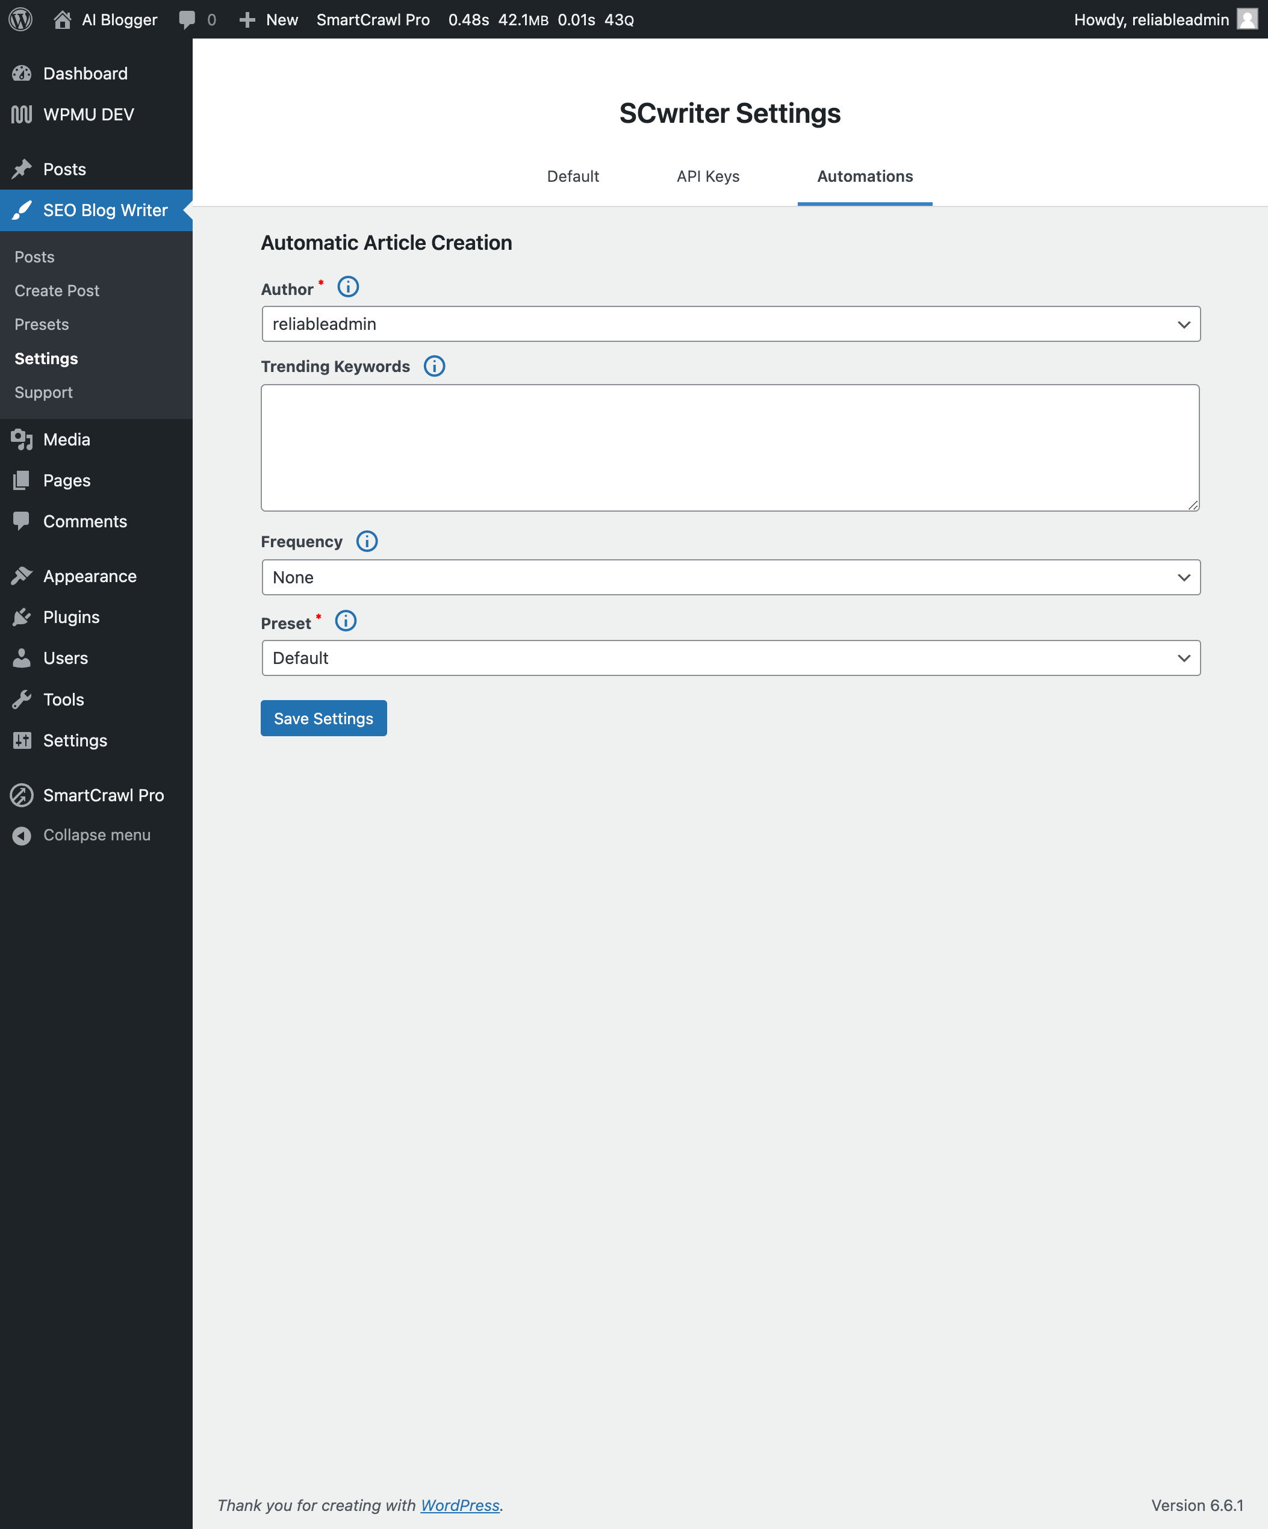Viewport: 1268px width, 1529px height.
Task: Click the Dashboard gauge icon
Action: tap(22, 73)
